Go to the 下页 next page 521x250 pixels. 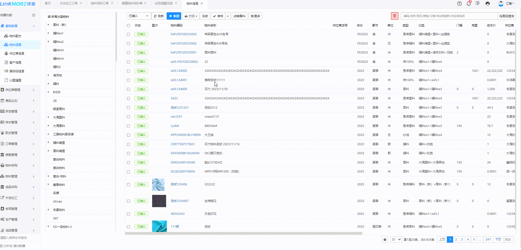tap(498, 240)
